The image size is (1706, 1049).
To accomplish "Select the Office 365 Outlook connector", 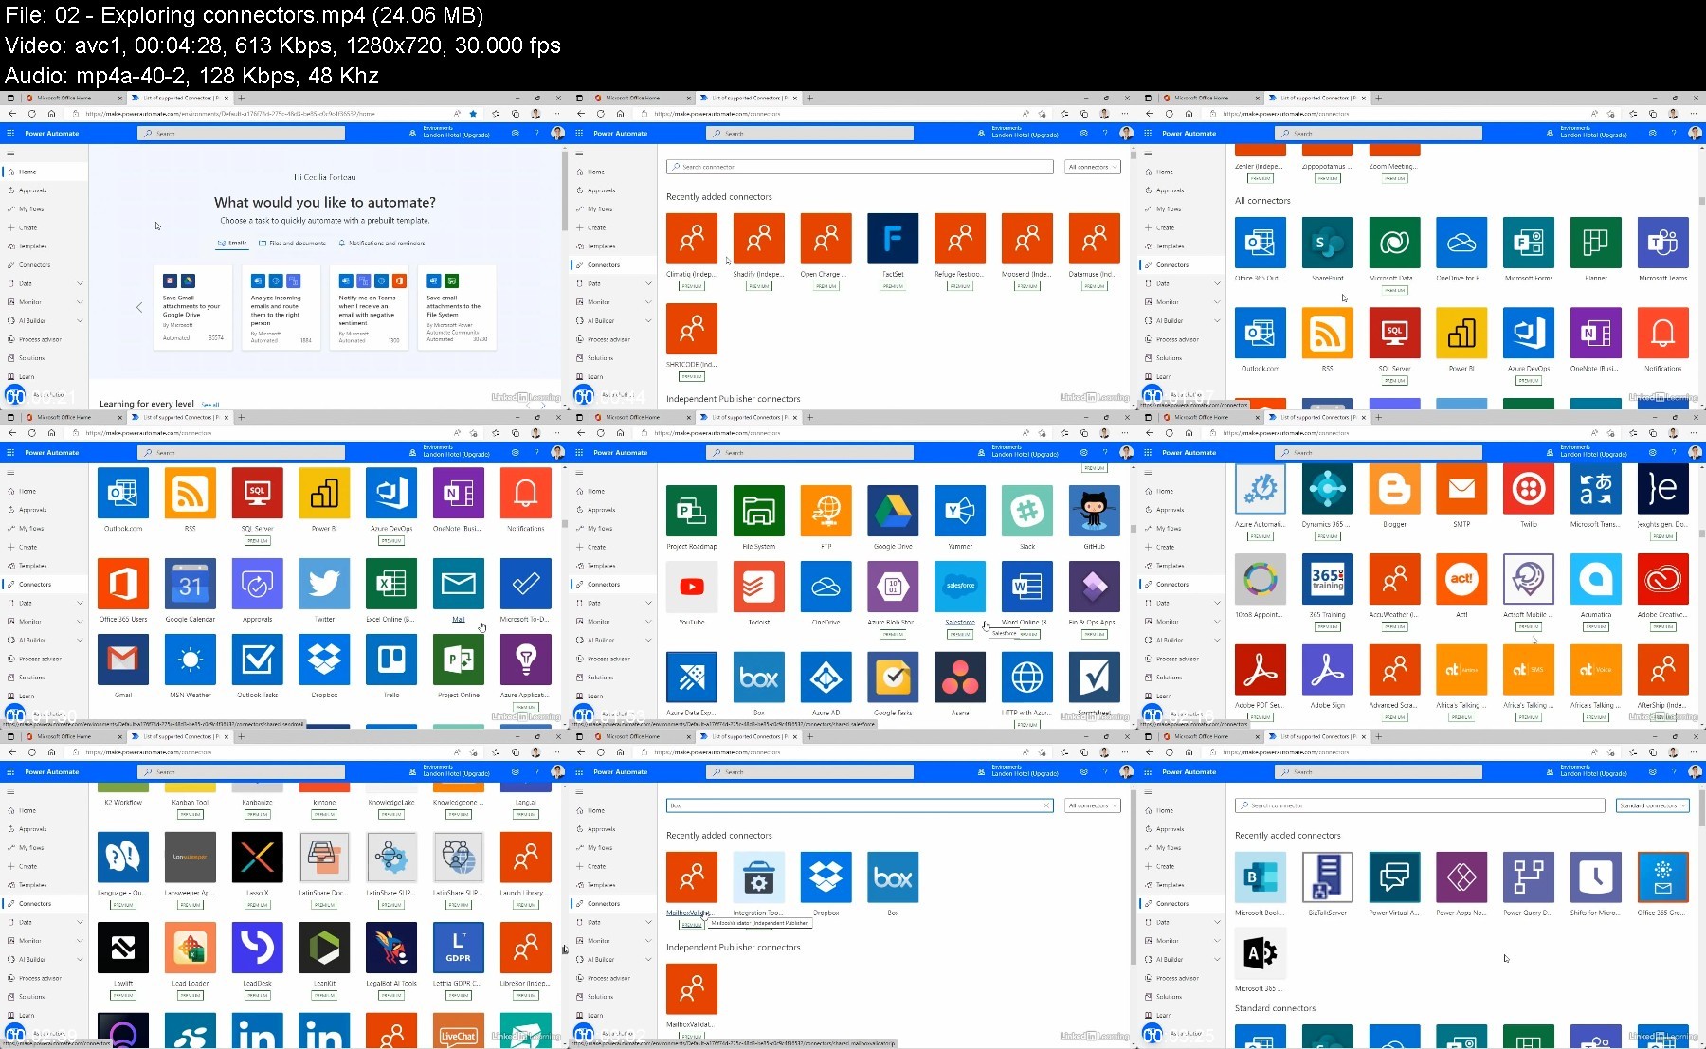I will [x=1261, y=243].
